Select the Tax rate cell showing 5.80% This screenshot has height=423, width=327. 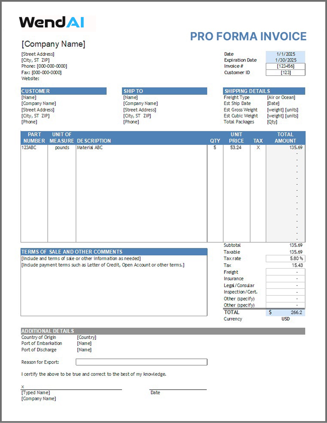click(285, 258)
